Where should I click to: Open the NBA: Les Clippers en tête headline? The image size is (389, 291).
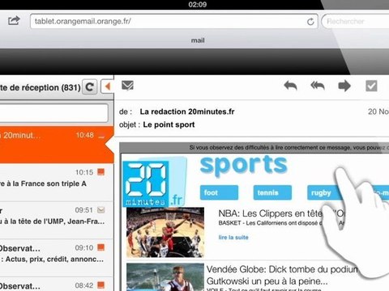(x=281, y=213)
